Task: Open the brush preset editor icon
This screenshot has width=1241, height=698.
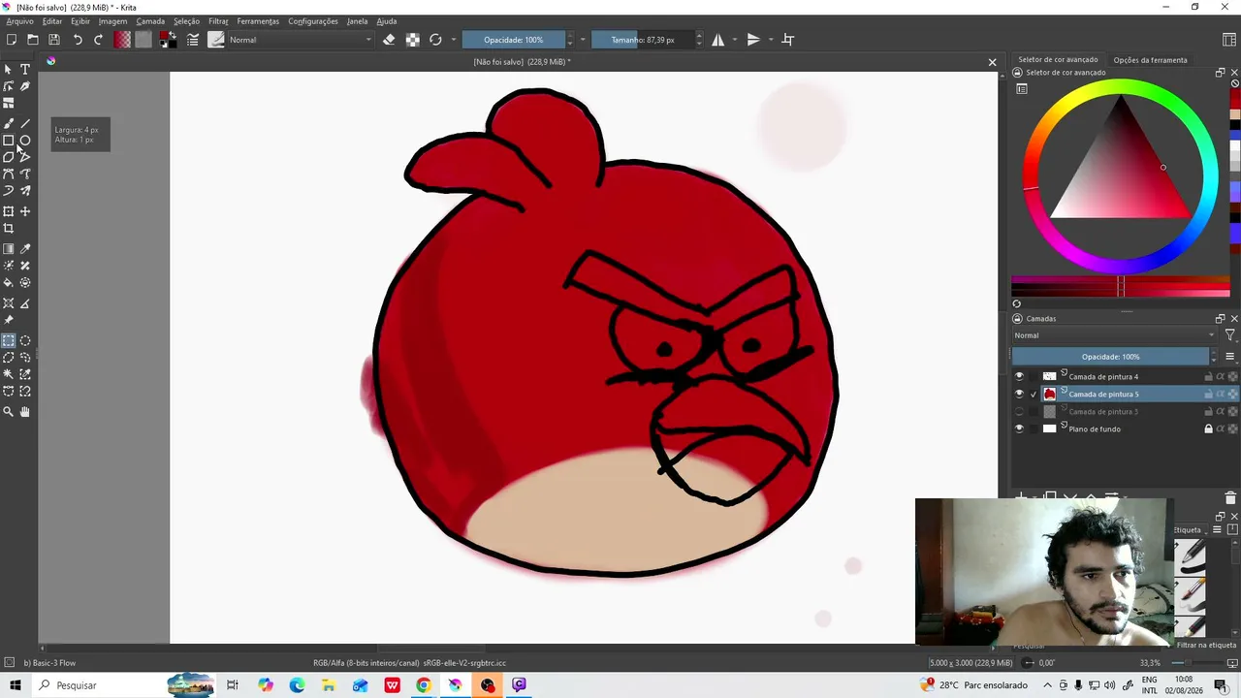Action: click(x=193, y=40)
